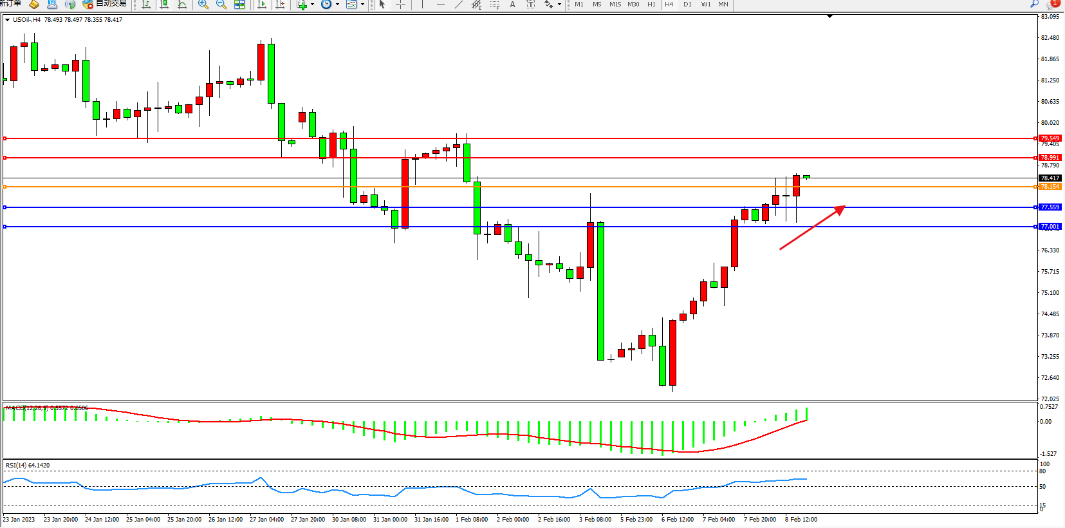Switch chart to candlestick display
The image size is (1065, 528).
(164, 5)
